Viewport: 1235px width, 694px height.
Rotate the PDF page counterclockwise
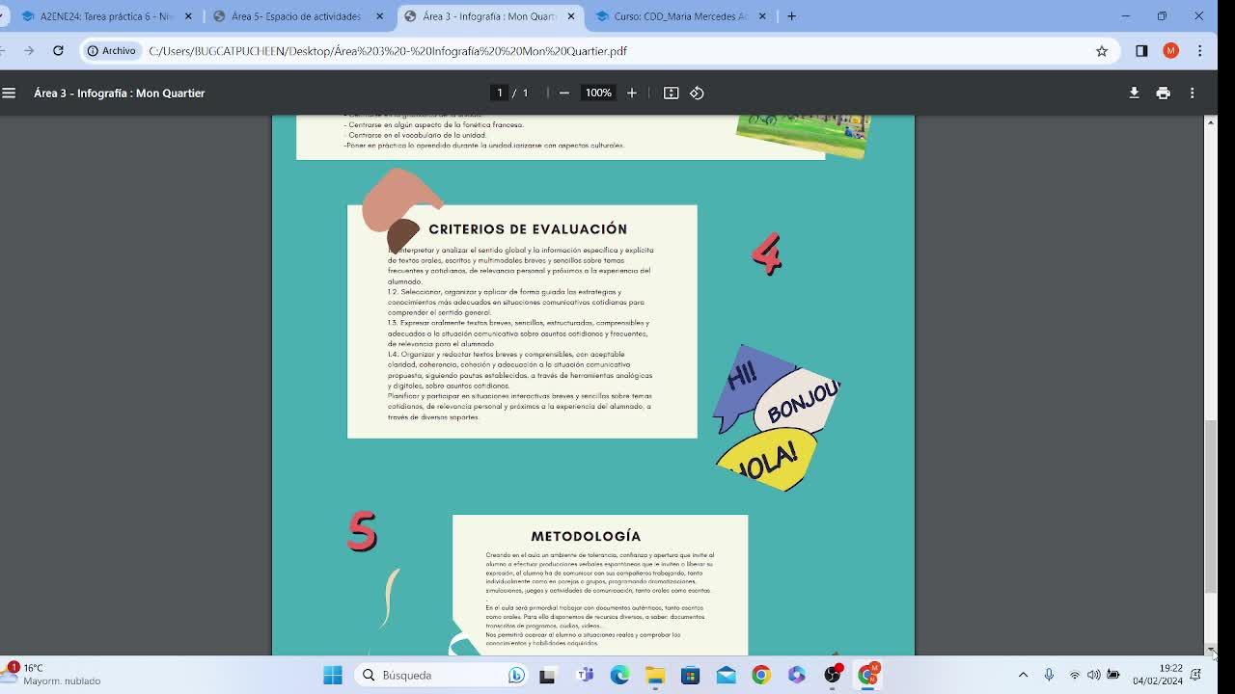click(697, 93)
